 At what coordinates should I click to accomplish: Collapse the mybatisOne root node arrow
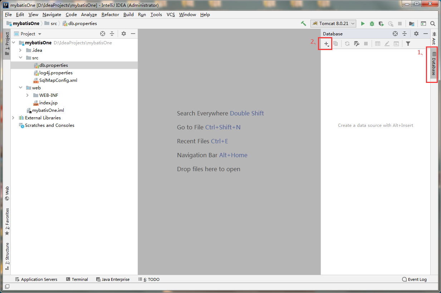14,43
